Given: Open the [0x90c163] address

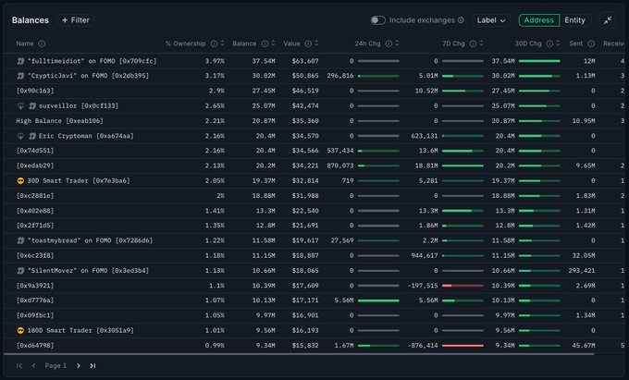Looking at the screenshot, I should pos(35,91).
